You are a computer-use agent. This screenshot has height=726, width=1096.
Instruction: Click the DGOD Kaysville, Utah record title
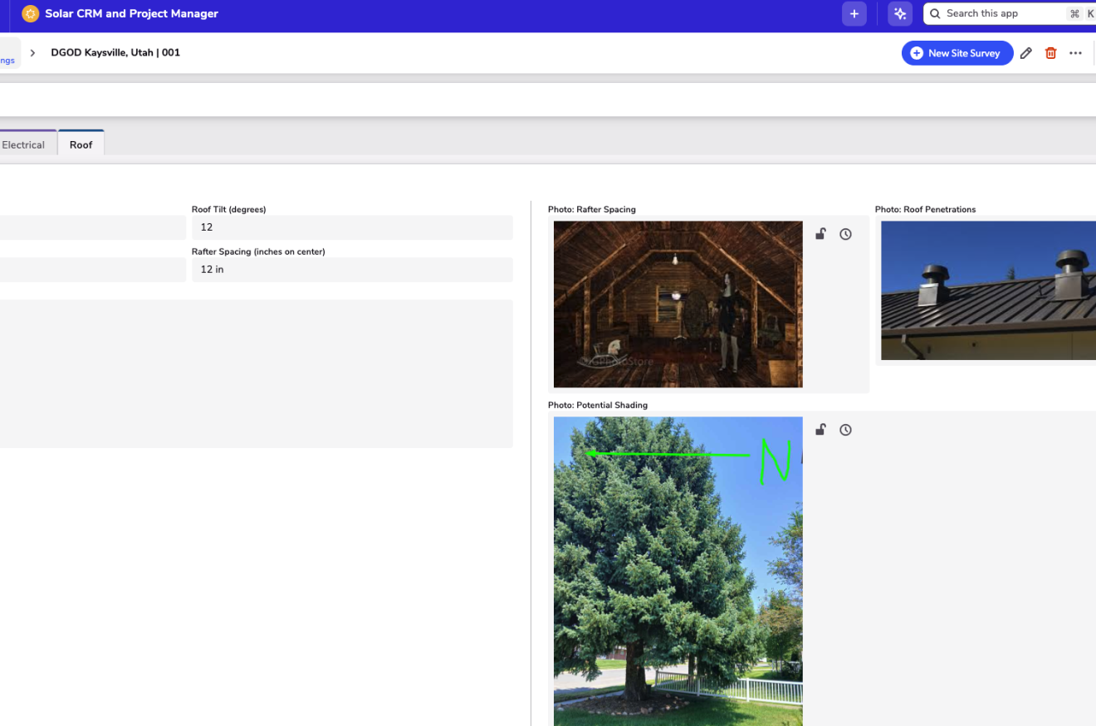tap(115, 53)
